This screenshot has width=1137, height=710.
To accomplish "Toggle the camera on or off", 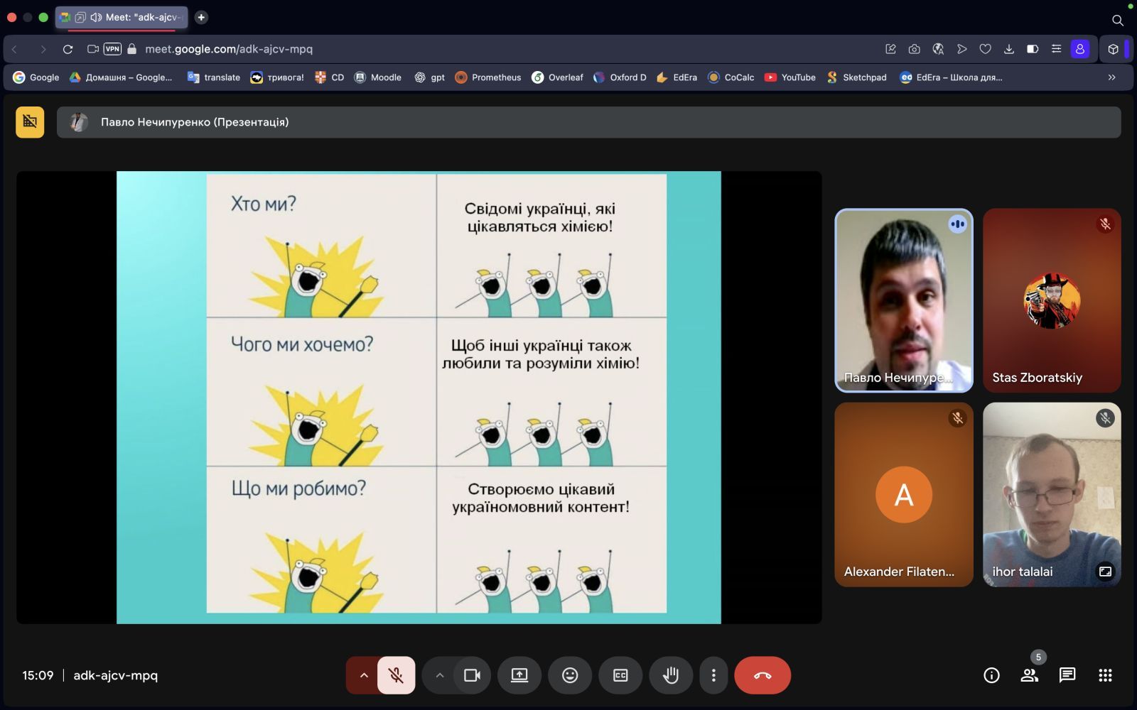I will [472, 675].
